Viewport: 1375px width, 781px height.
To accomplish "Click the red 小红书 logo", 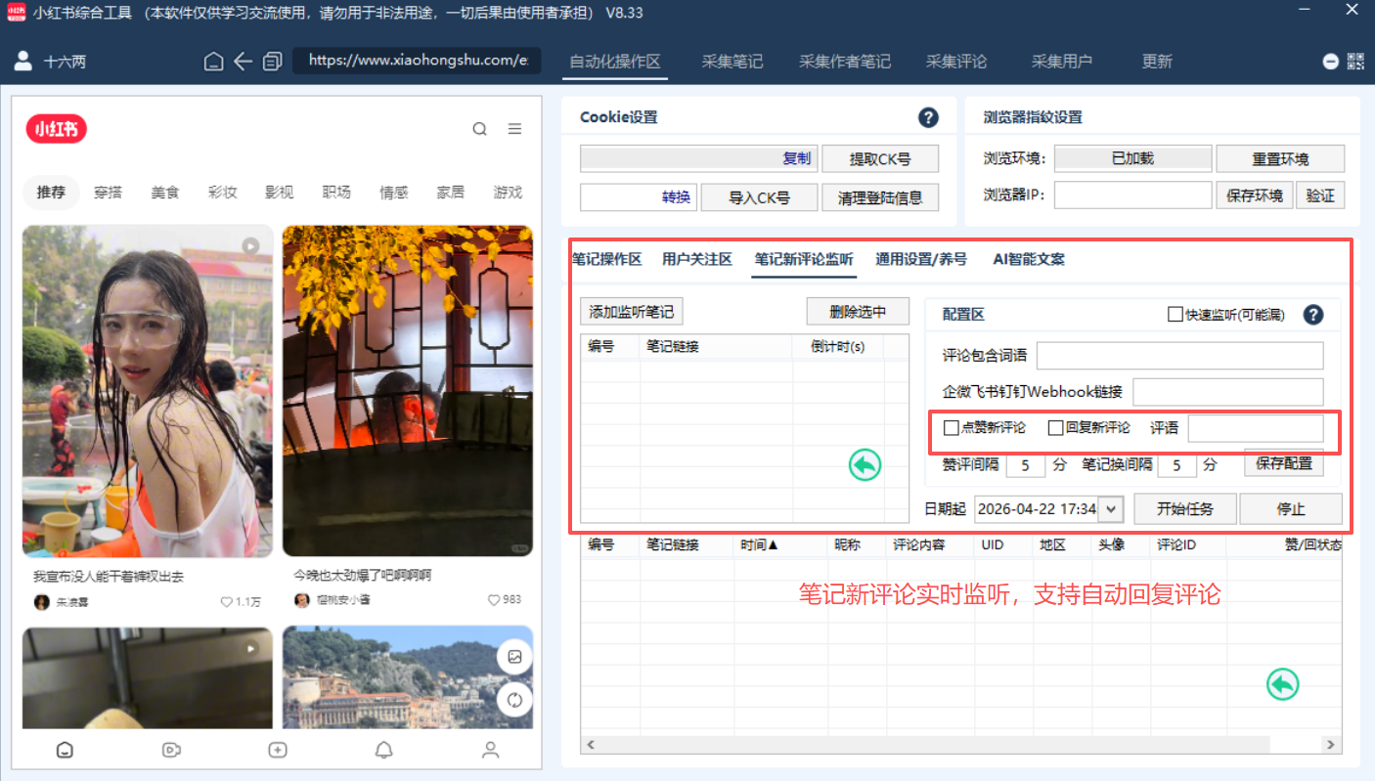I will click(x=57, y=129).
